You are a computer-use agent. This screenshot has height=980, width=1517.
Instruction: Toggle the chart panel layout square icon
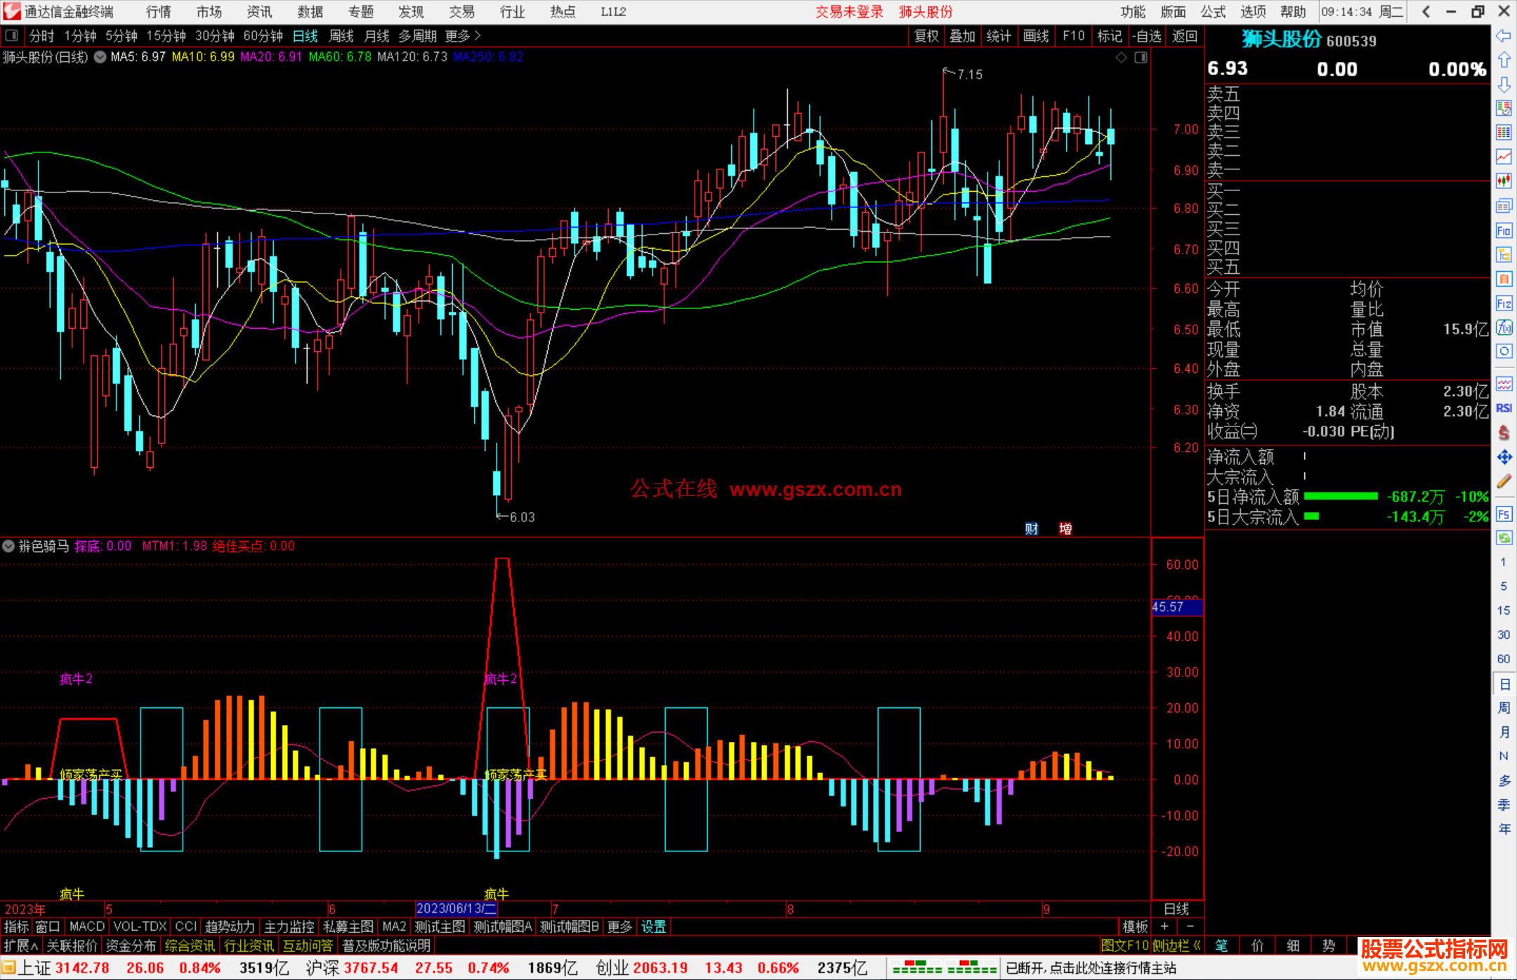1141,58
